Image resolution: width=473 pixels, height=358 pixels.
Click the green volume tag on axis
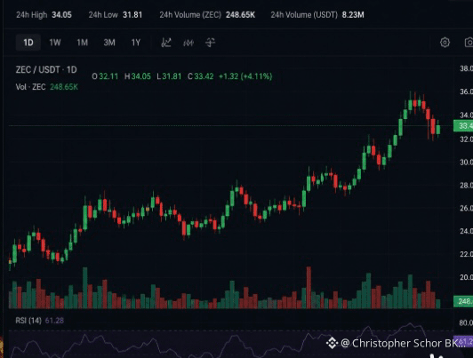463,301
